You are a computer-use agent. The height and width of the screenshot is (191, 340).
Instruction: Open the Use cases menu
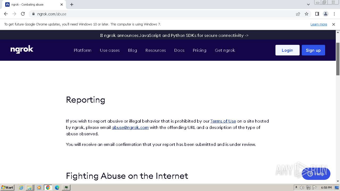tap(110, 50)
